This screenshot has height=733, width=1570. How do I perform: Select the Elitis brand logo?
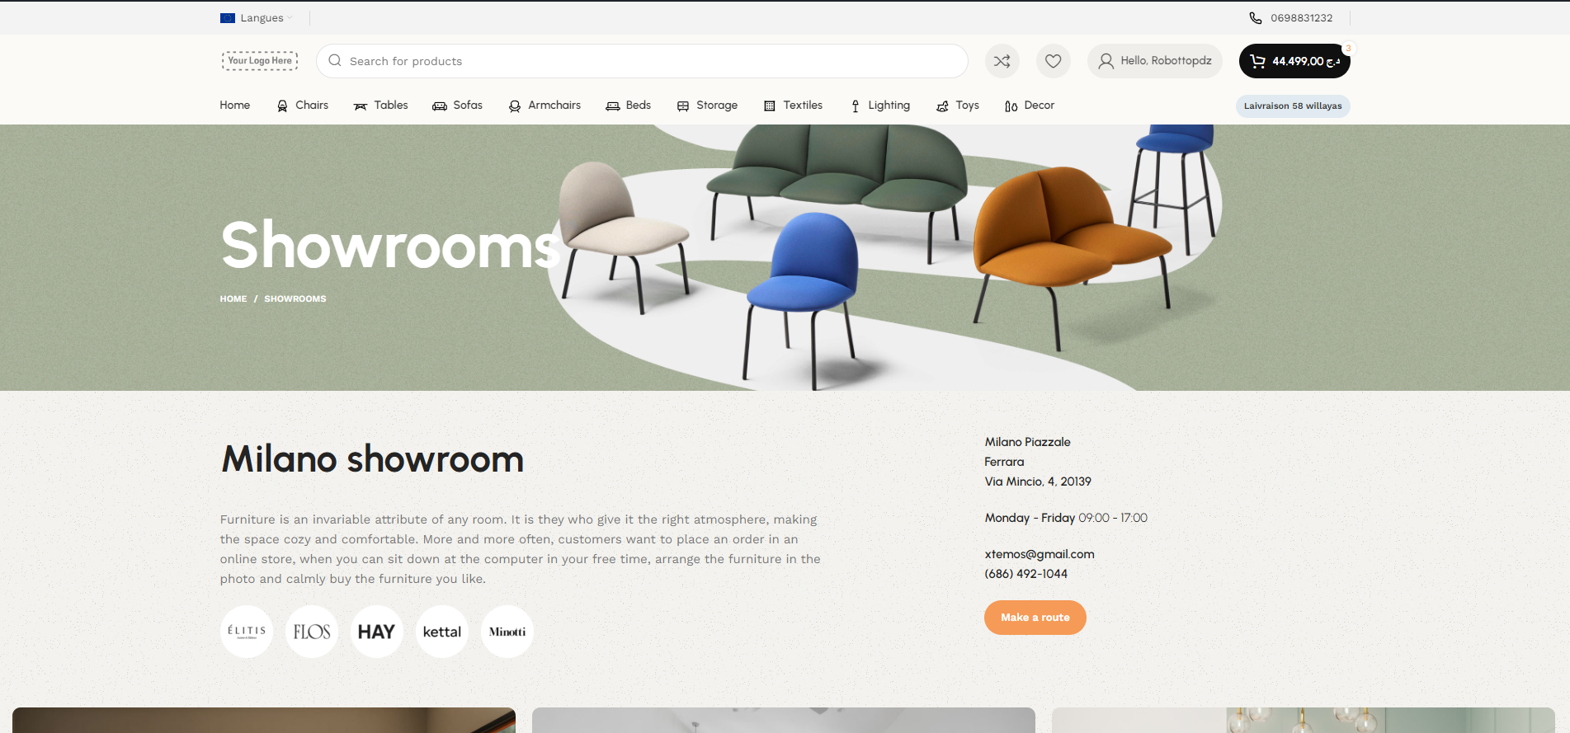(x=247, y=632)
